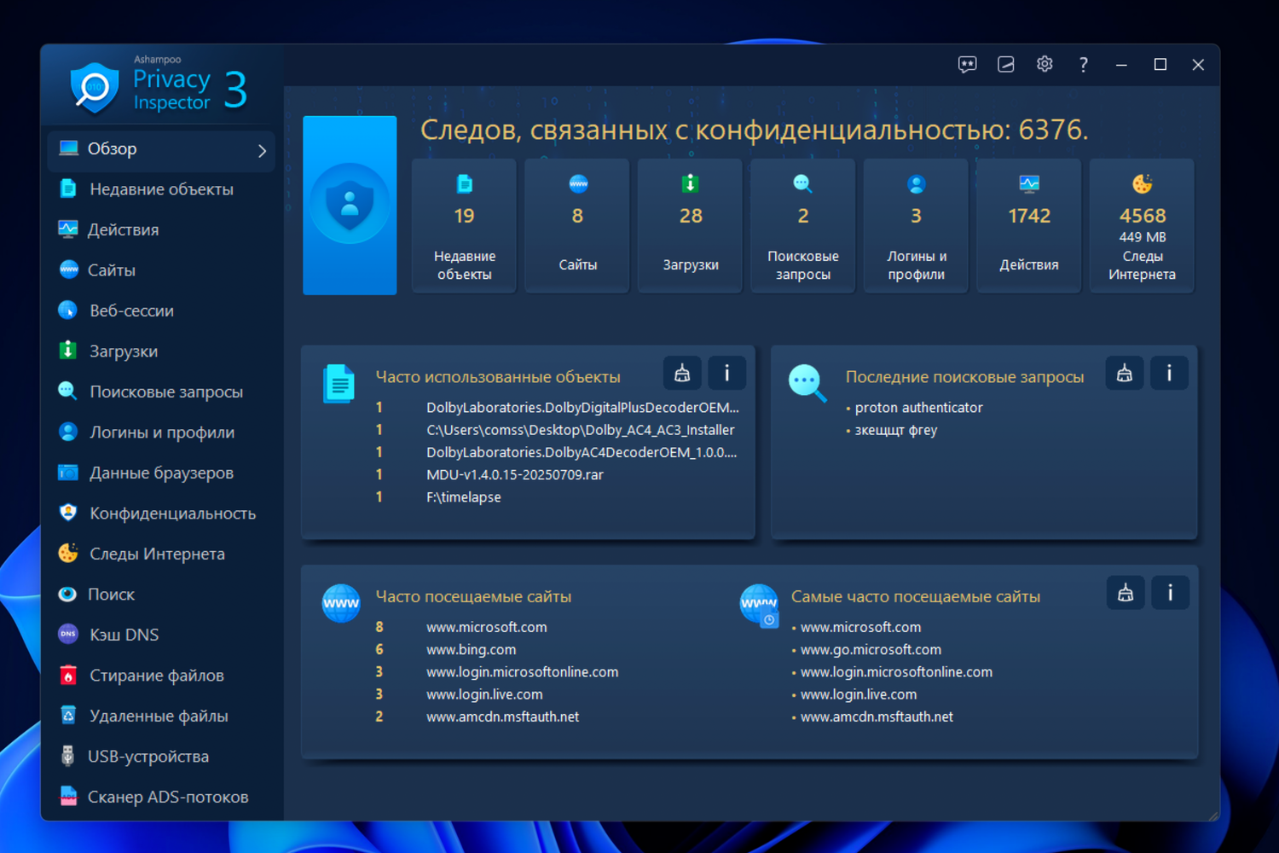Viewport: 1279px width, 853px height.
Task: Clean Последние поисковые запросы with broom icon
Action: click(x=1125, y=373)
